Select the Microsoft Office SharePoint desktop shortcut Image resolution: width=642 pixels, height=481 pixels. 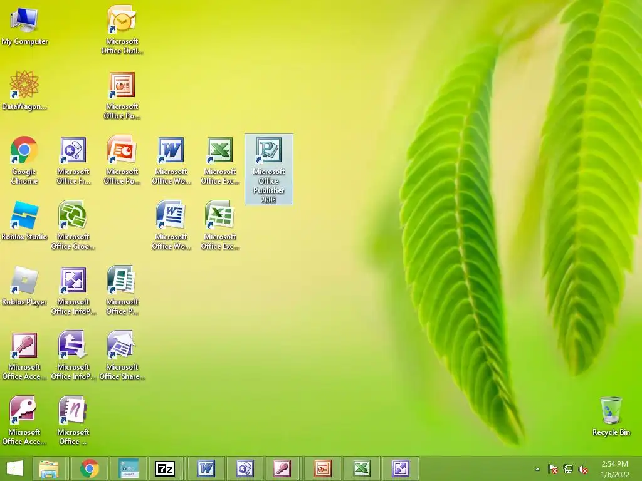point(122,356)
